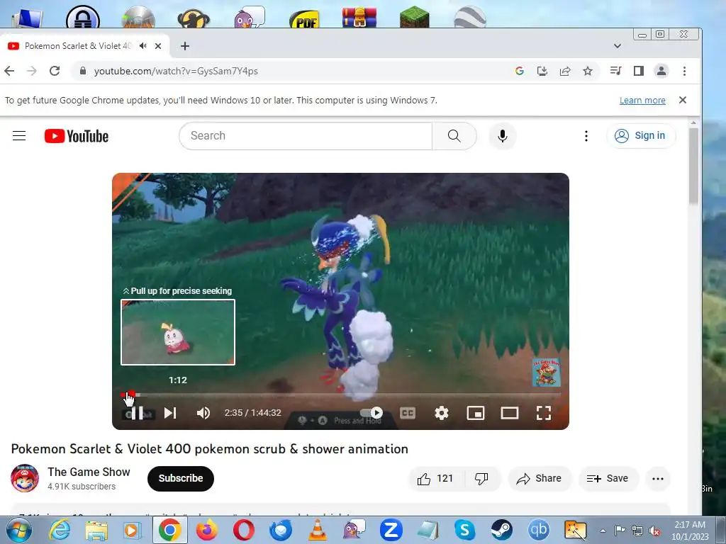The width and height of the screenshot is (726, 544).
Task: Pause the video with the pause button
Action: (137, 413)
